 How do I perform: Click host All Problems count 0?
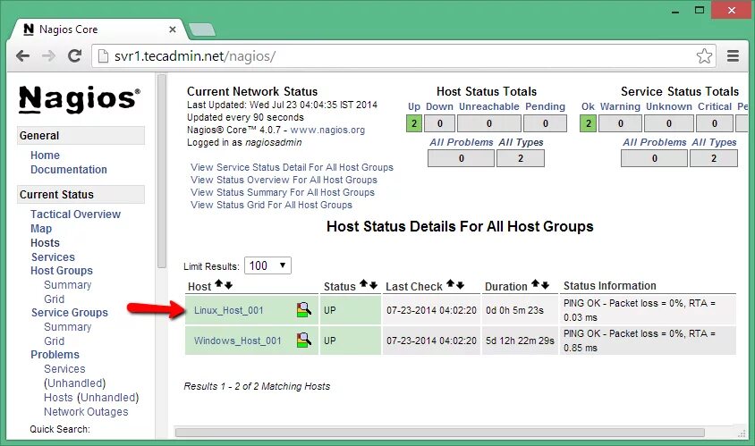pyautogui.click(x=461, y=158)
